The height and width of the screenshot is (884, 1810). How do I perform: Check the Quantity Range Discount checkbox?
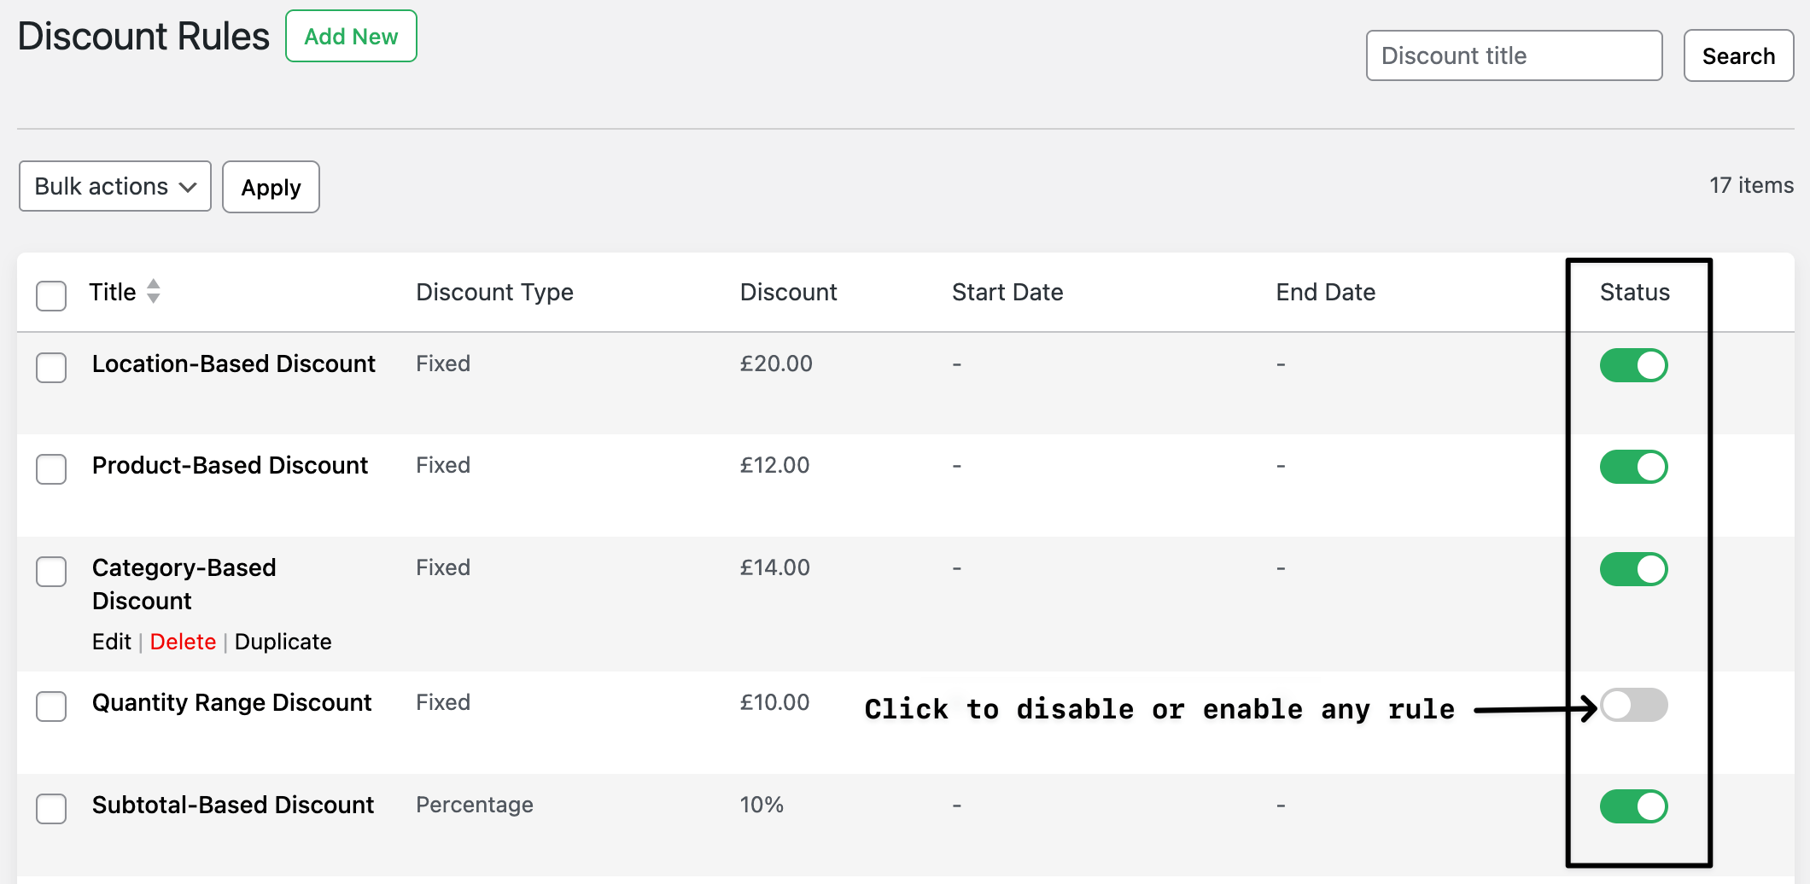(x=51, y=707)
